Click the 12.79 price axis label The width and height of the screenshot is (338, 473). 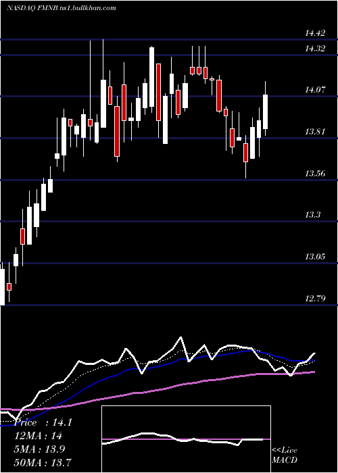tap(315, 299)
